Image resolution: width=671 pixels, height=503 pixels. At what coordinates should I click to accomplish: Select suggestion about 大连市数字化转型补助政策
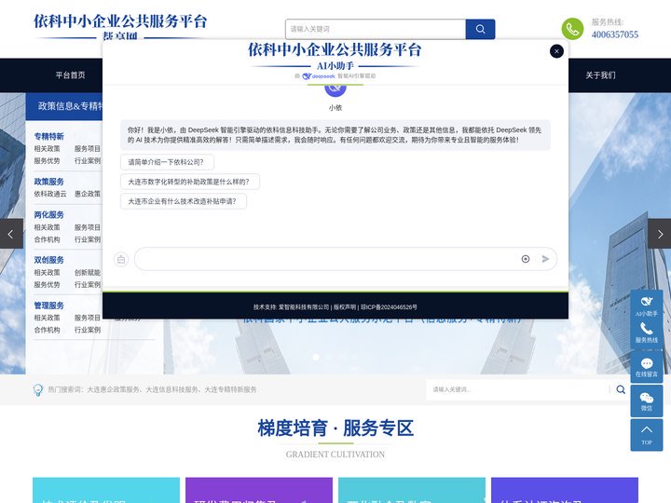tap(189, 182)
